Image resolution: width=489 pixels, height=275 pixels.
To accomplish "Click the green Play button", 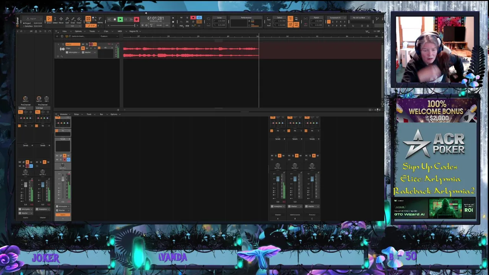I will coord(120,19).
